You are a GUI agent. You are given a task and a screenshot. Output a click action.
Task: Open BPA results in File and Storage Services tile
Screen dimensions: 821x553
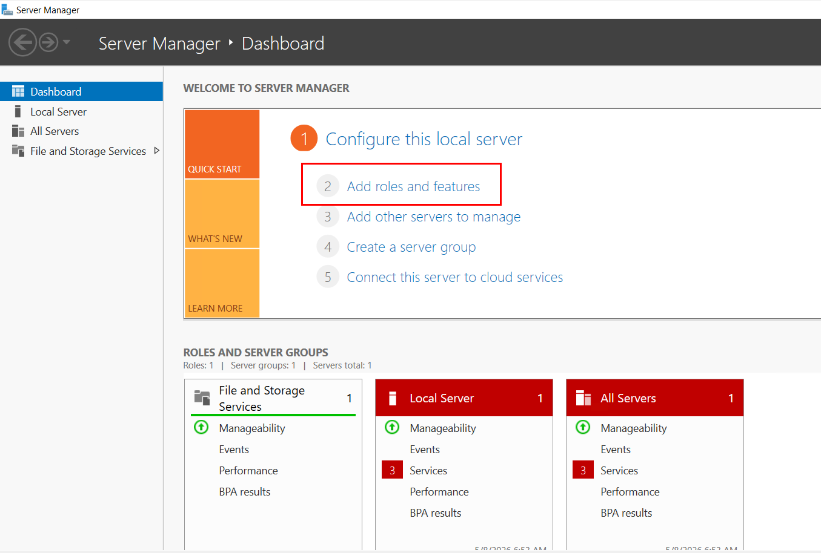[x=245, y=492]
